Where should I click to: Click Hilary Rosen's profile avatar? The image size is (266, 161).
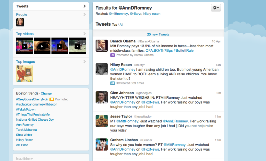point(102,69)
